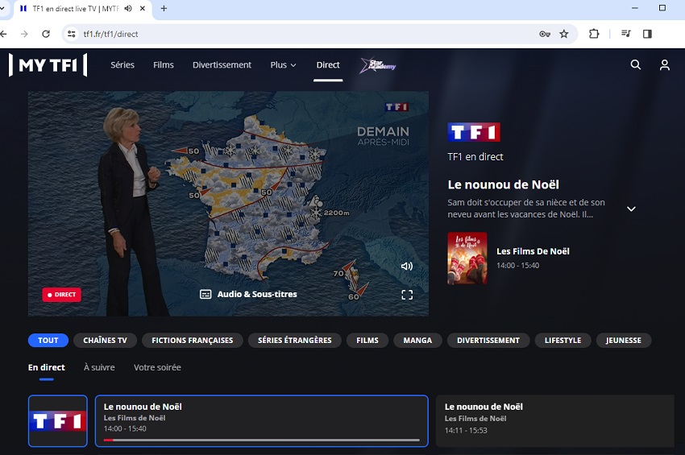Screen dimensions: 685x455
Task: Mute the tab via speaker icon
Action: click(128, 8)
